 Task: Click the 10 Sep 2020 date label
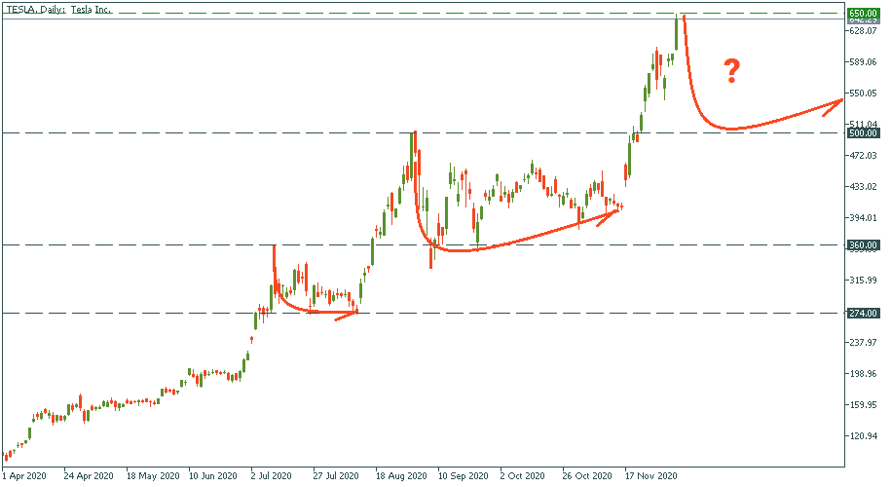tap(461, 476)
